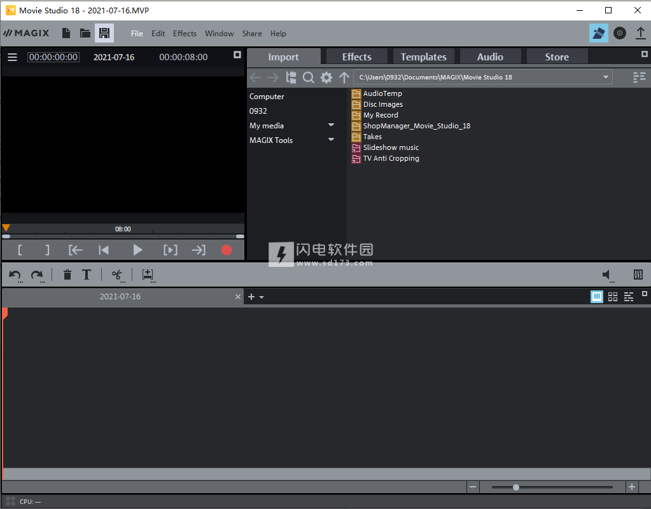Maximize the arranger panel

[x=645, y=294]
